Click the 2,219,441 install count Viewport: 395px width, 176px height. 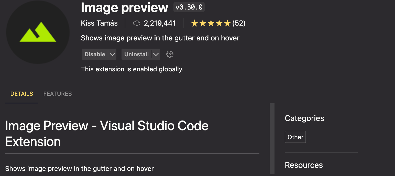(160, 24)
